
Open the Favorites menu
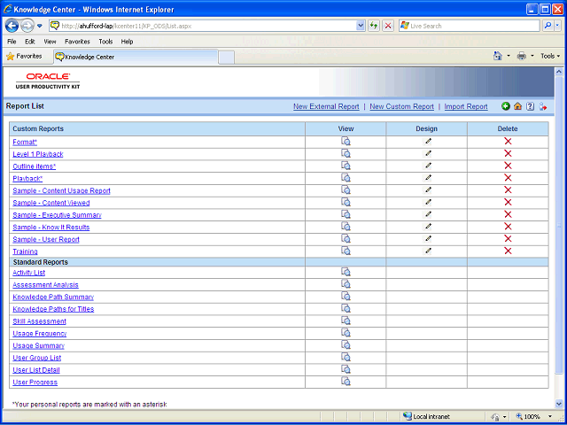click(77, 42)
